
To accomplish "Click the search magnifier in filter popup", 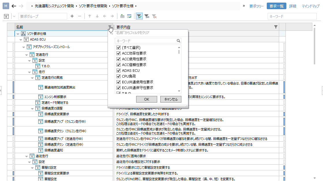I will (x=179, y=41).
